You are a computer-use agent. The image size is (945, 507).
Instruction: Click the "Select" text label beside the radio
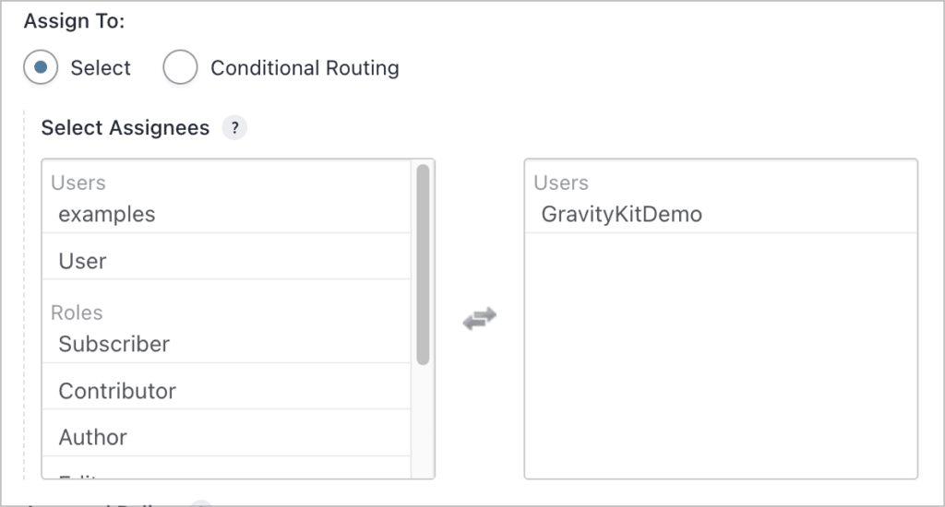coord(101,68)
